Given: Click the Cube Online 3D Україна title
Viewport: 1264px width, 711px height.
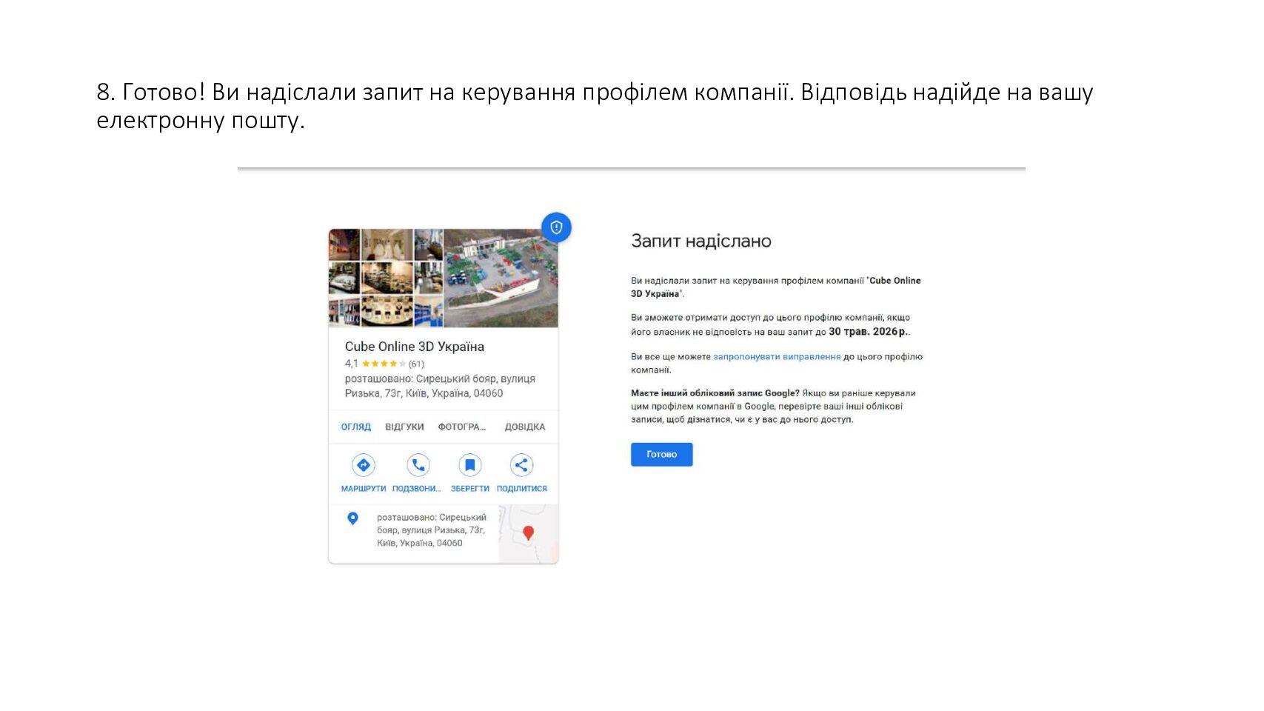Looking at the screenshot, I should coord(415,347).
